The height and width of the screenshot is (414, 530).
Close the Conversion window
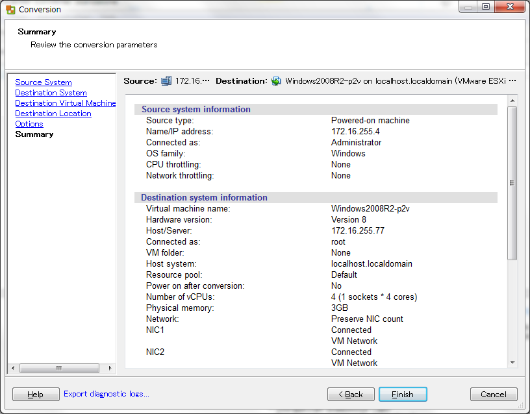click(510, 7)
